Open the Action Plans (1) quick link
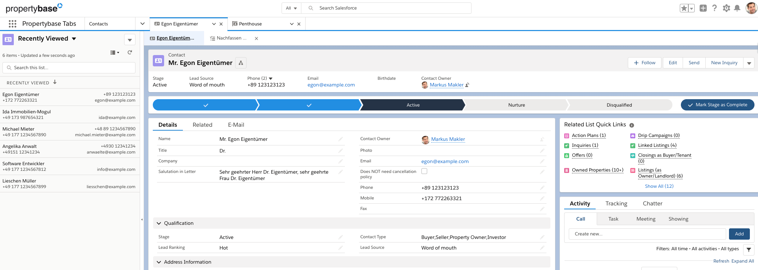 589,136
